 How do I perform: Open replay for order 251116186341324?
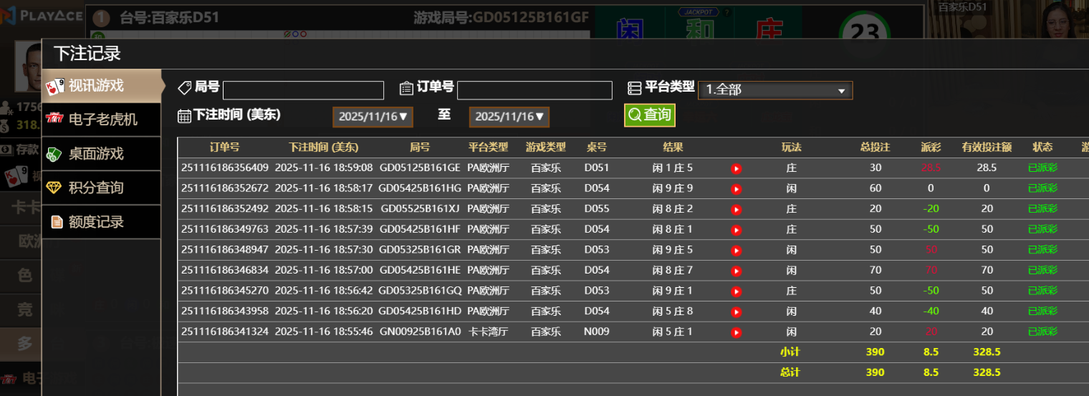(736, 332)
